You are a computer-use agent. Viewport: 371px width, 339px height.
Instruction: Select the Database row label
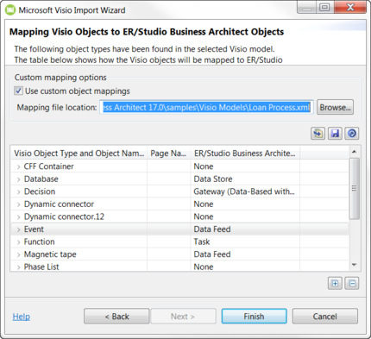coord(41,179)
